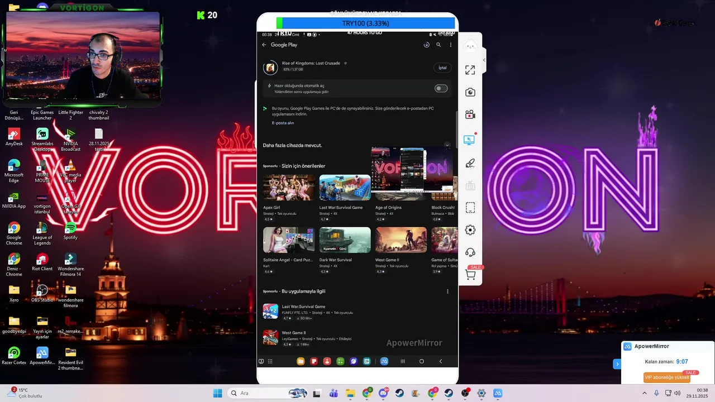Open Windows Start menu
Screen dimensions: 715x402
(217, 393)
